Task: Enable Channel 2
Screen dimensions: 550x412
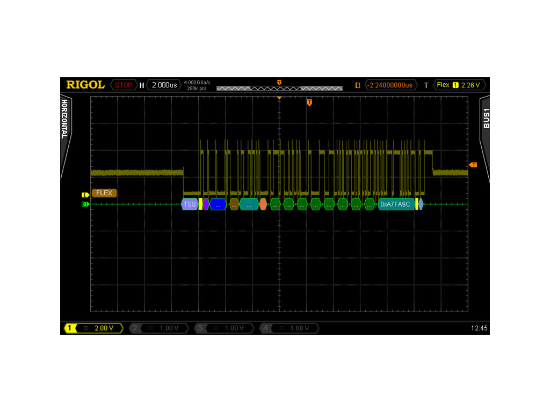Action: click(x=134, y=328)
